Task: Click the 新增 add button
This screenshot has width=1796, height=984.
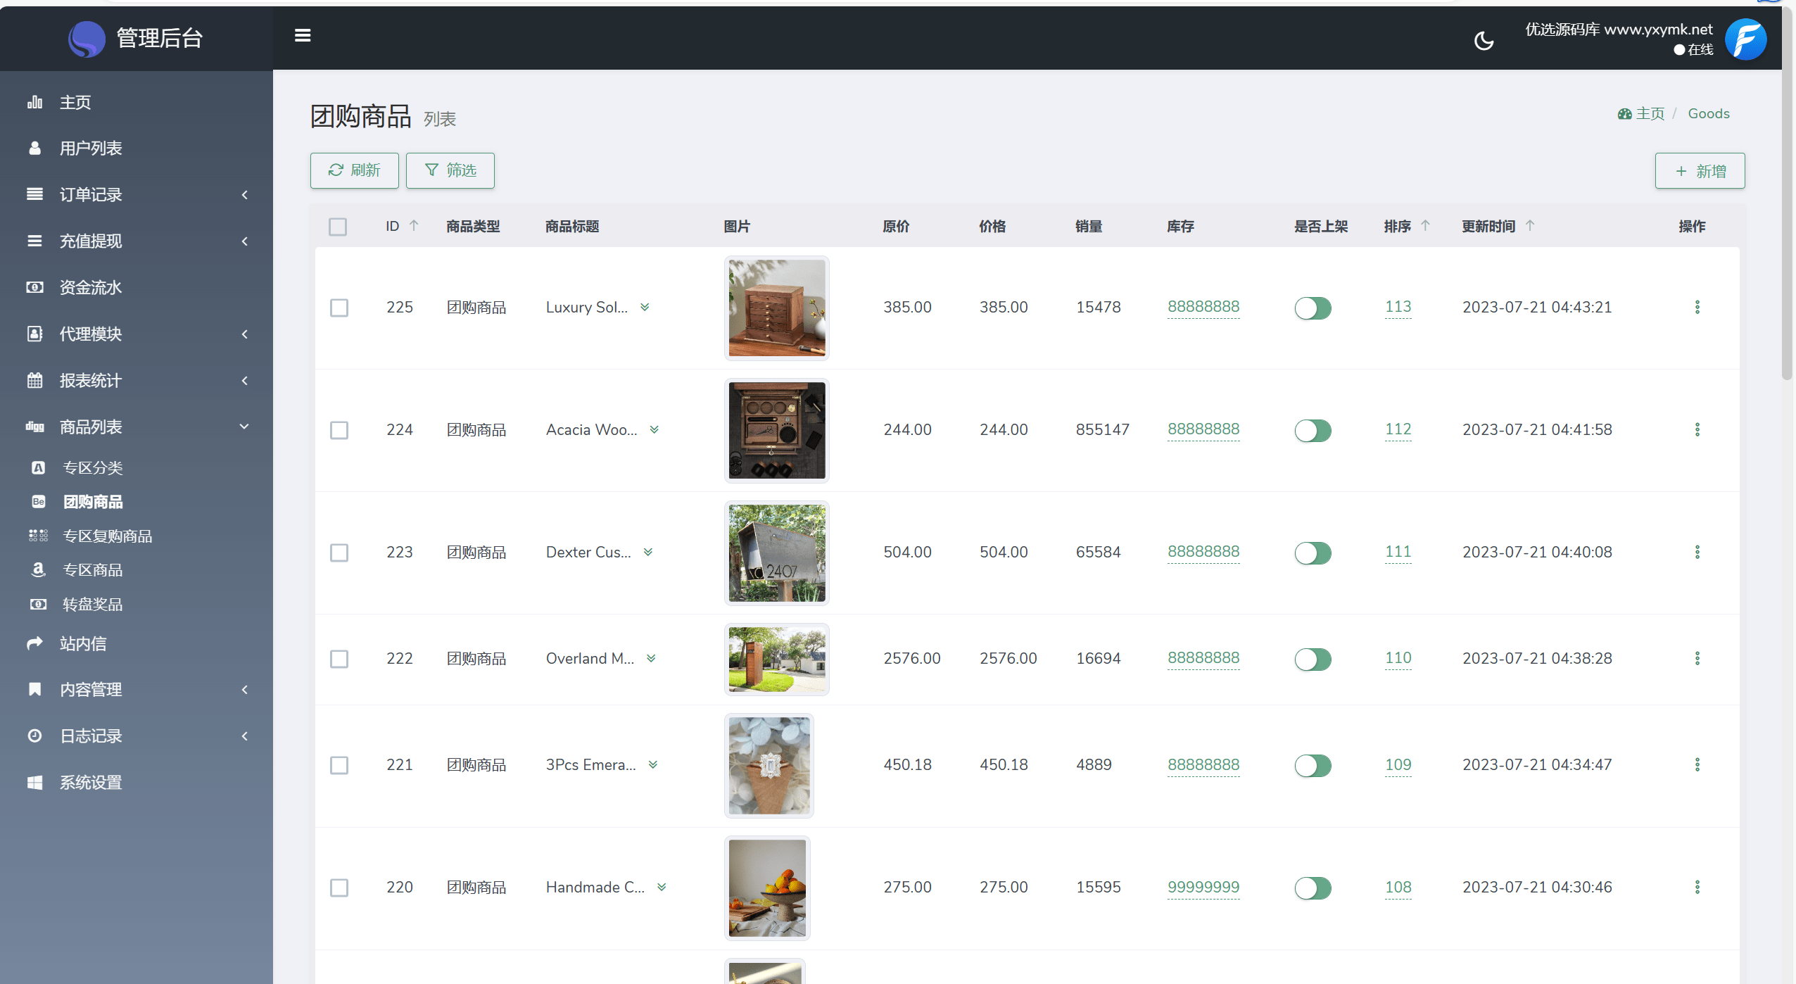Action: tap(1699, 171)
